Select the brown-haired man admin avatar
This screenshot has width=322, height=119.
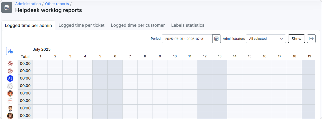pos(10,108)
